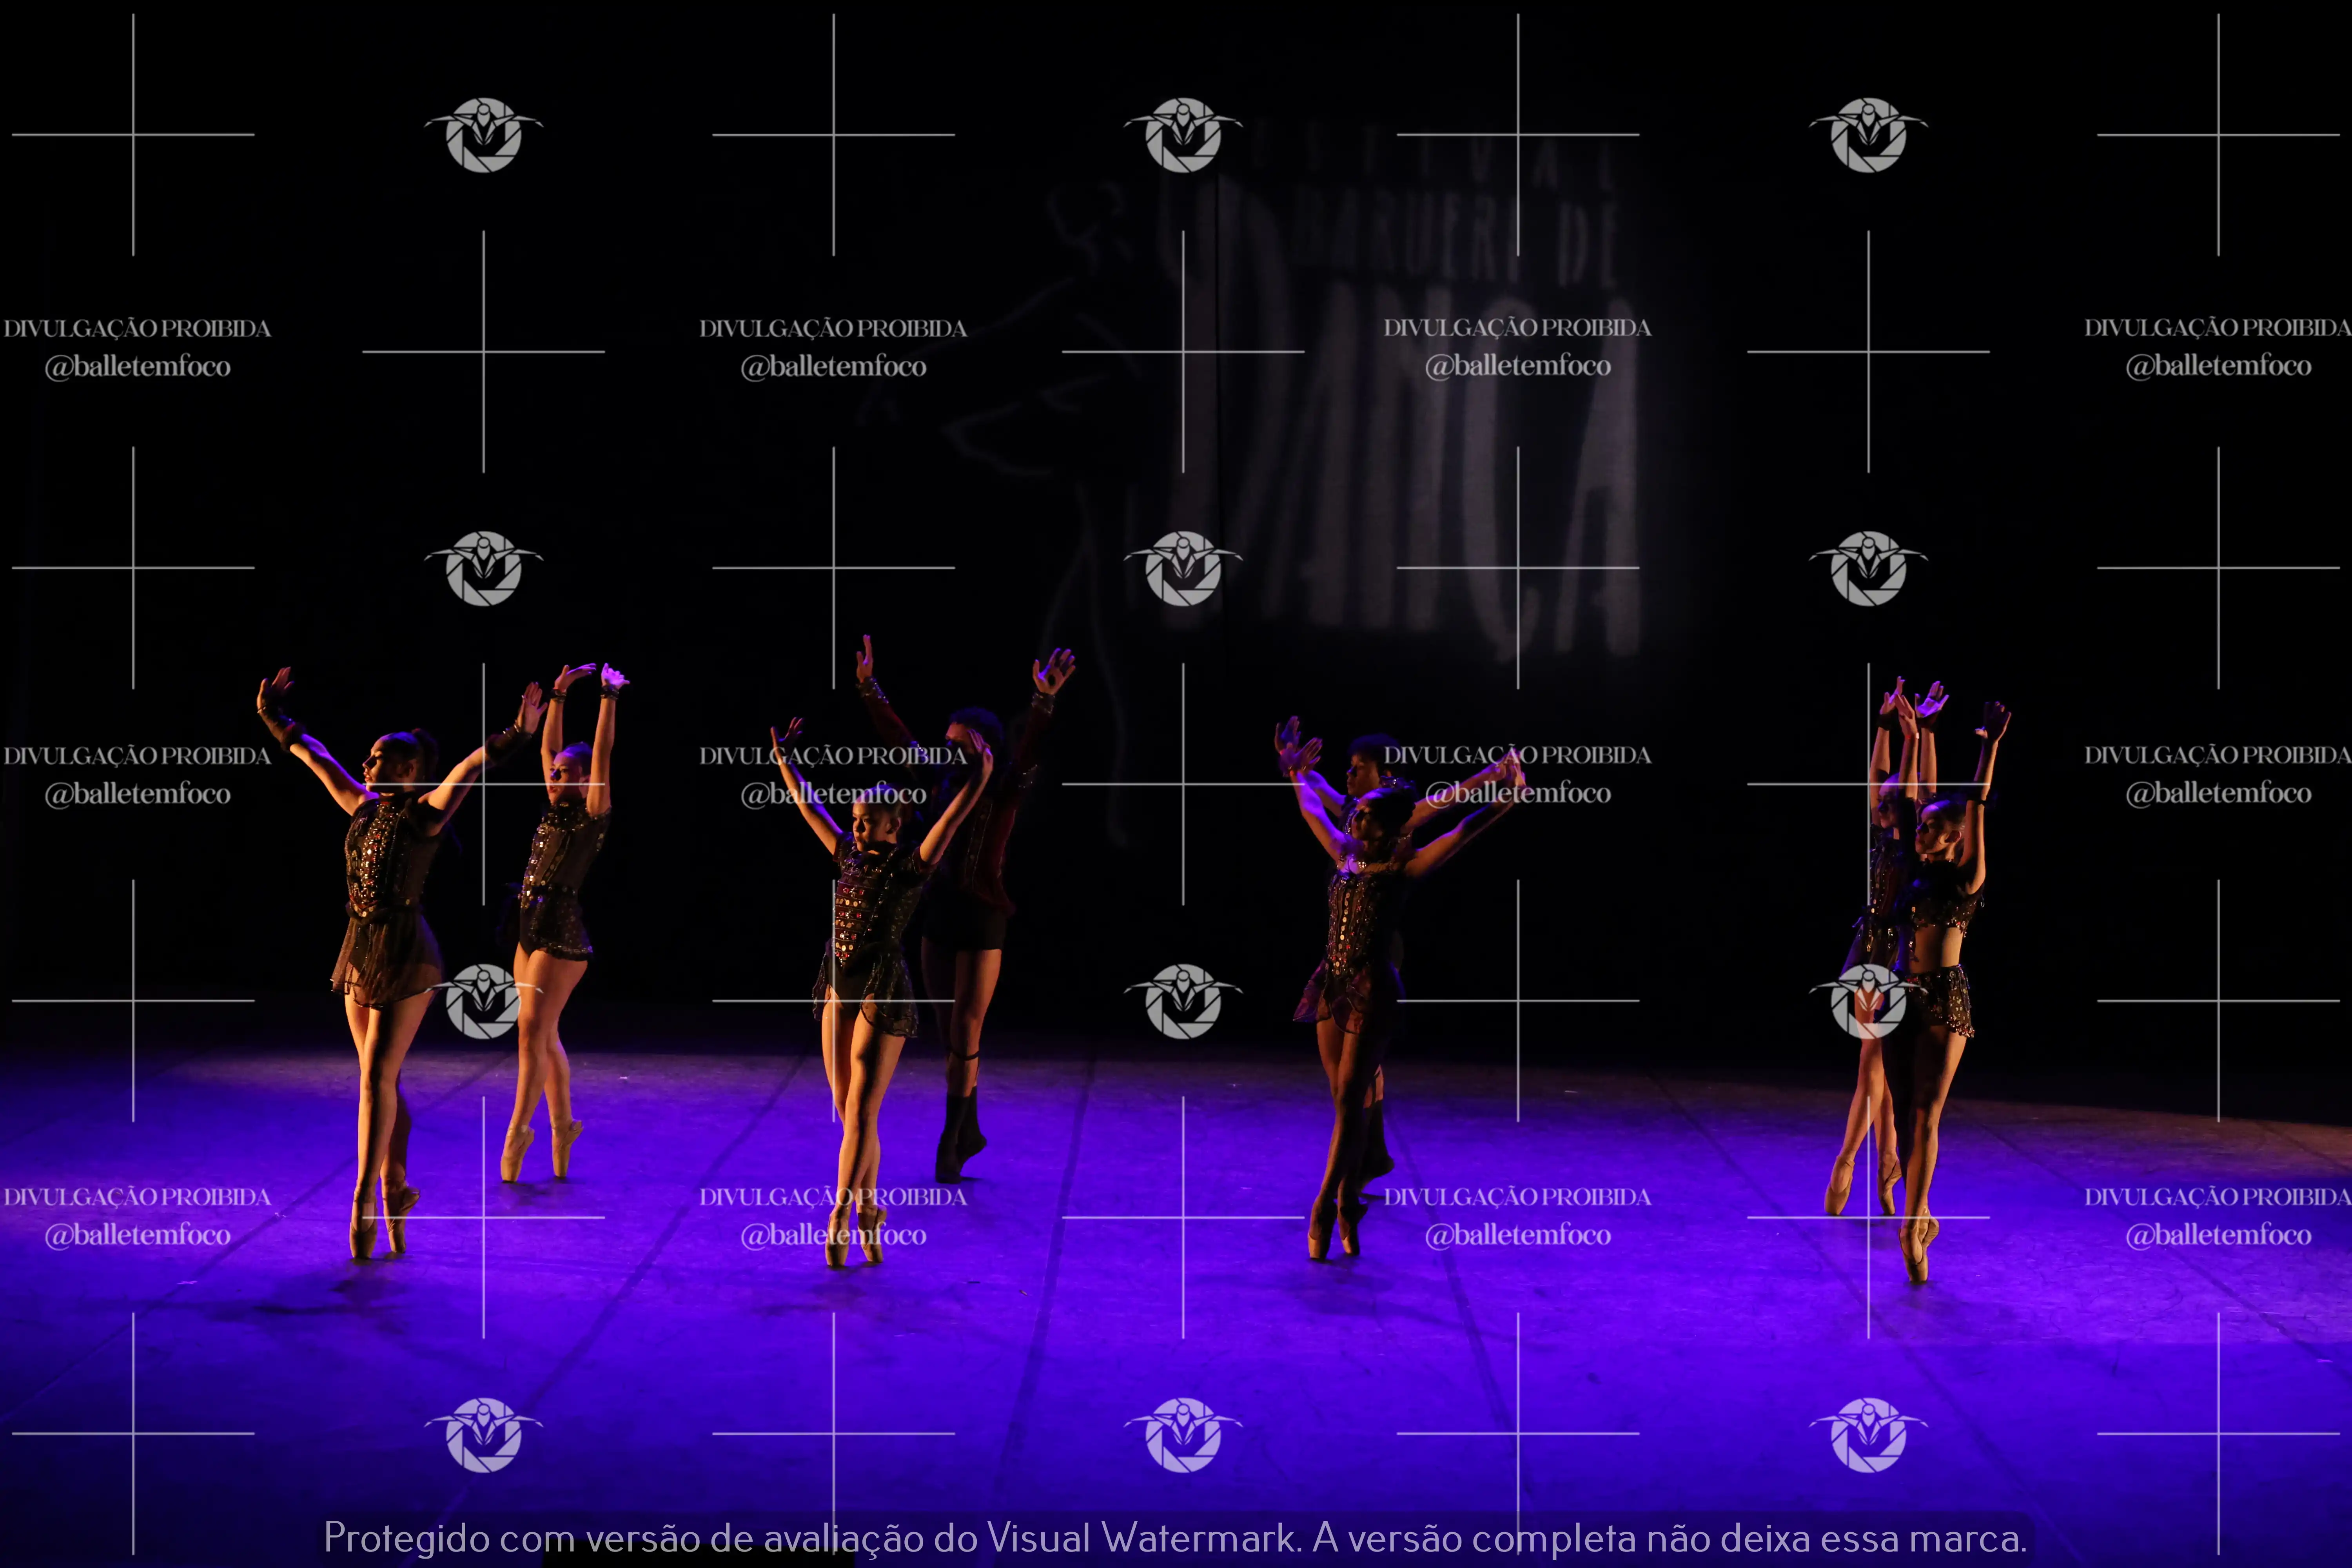This screenshot has width=2352, height=1568.
Task: Click the top-right camera logo watermark
Action: (x=1868, y=135)
